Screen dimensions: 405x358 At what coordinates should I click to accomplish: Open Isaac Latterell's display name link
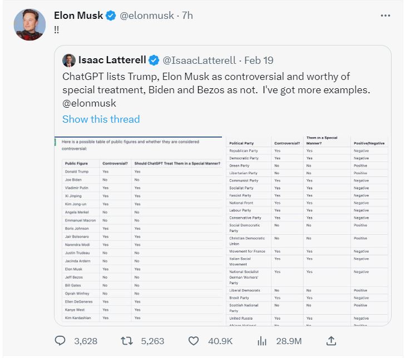pyautogui.click(x=112, y=60)
